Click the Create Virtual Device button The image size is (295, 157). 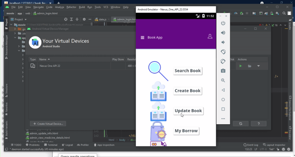pyautogui.click(x=48, y=124)
